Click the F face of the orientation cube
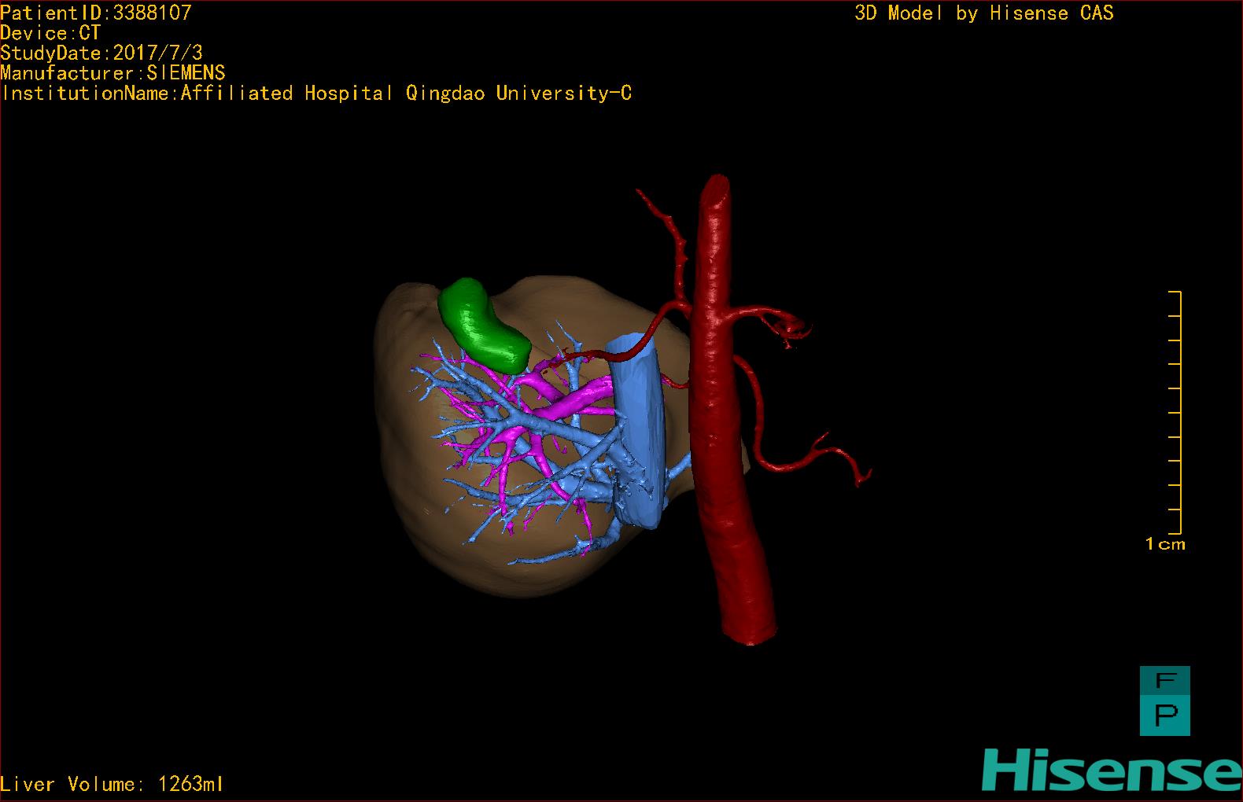 tap(1165, 682)
